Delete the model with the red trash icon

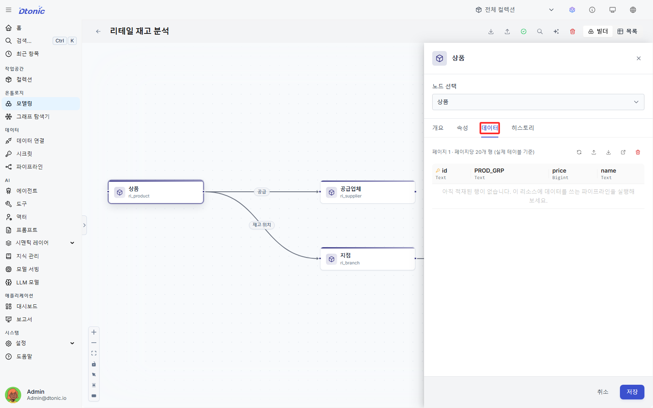(x=573, y=31)
